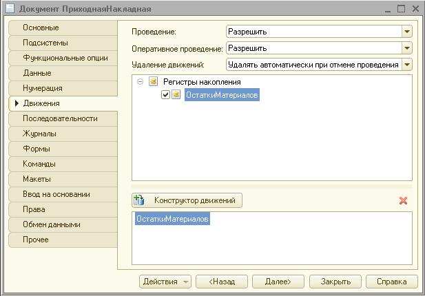425x296 pixels.
Task: Open the Оперативное проведение dropdown arrow
Action: pyautogui.click(x=407, y=48)
